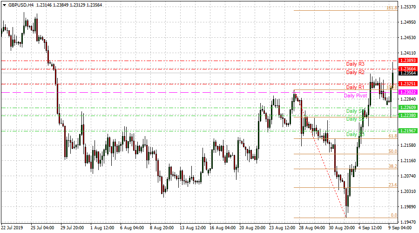Select the Daily R1 label
This screenshot has height=233, width=419.
coord(355,87)
